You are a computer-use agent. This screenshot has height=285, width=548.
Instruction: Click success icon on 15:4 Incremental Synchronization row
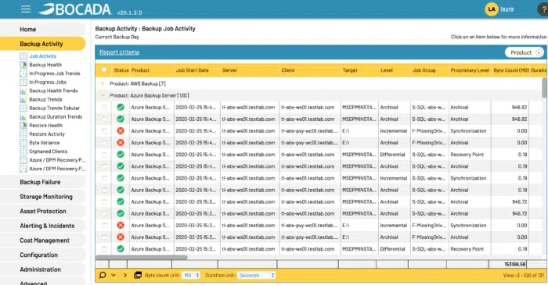click(121, 178)
